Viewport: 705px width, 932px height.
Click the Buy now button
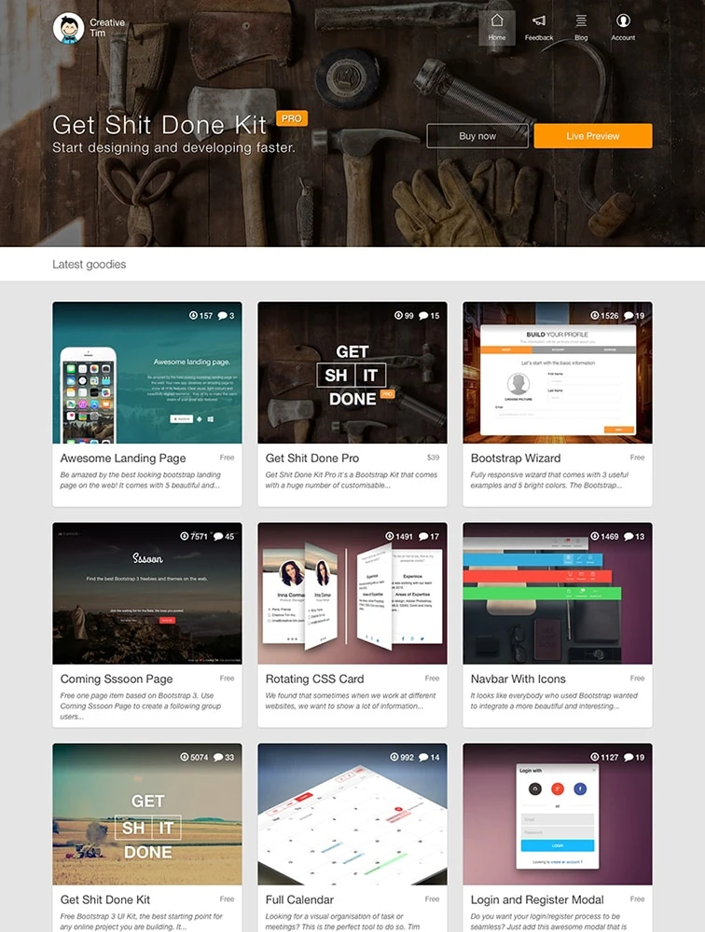(477, 136)
